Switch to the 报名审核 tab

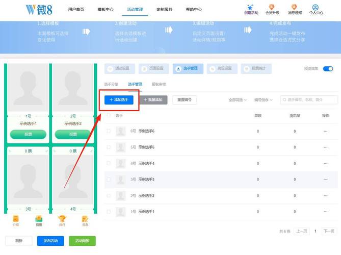[x=159, y=84]
